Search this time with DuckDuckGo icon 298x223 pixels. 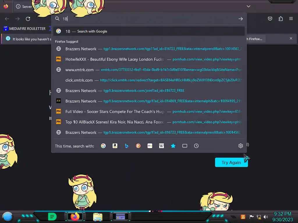pos(138,146)
